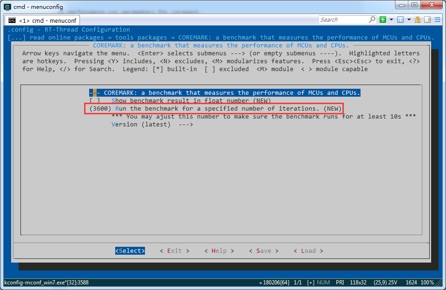Toggle the [+] indicator in status bar
This screenshot has height=290, width=446.
[x=311, y=283]
